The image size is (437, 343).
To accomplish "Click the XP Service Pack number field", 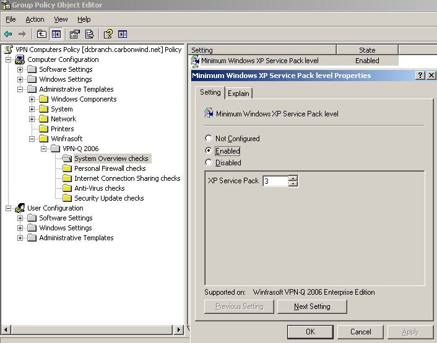I will pos(275,181).
